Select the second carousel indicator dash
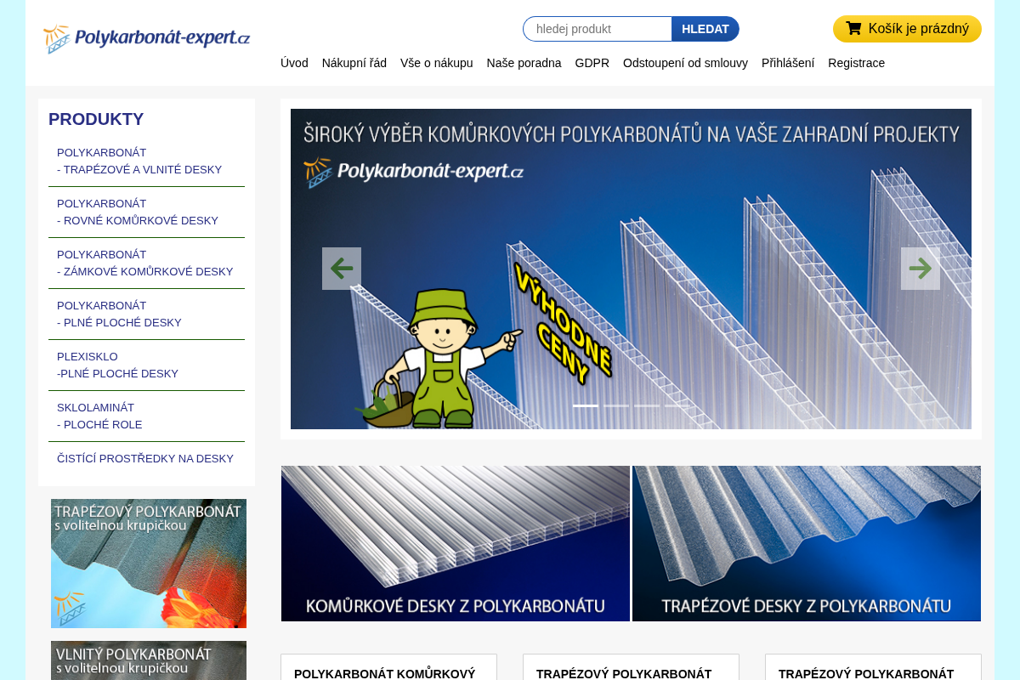 click(616, 405)
